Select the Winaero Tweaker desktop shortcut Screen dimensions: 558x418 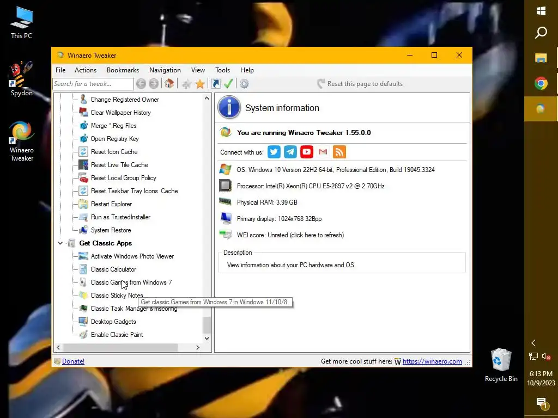[x=21, y=141]
